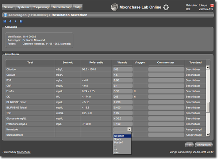Click the Hematurie comment field
219x159 pixels.
coord(166,130)
